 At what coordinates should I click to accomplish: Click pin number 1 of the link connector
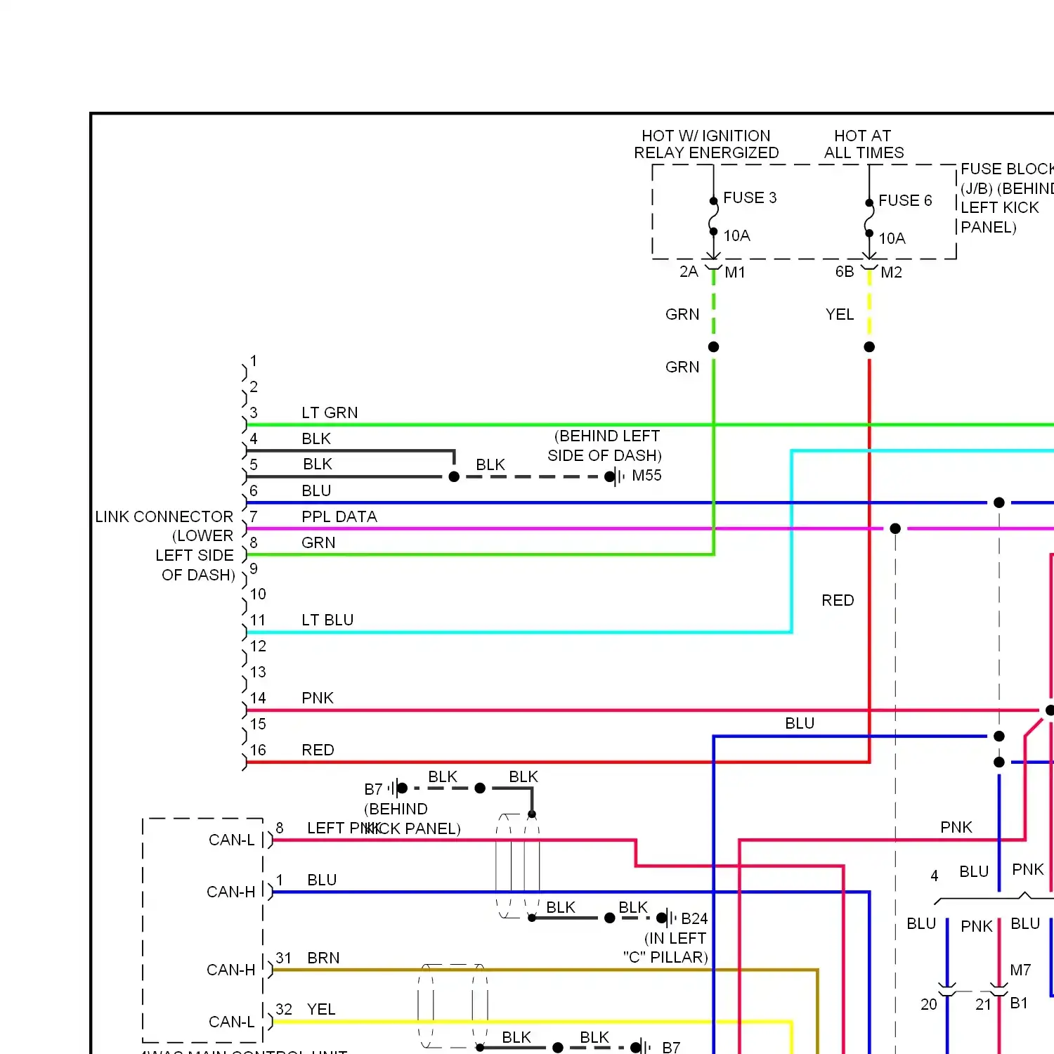click(254, 360)
